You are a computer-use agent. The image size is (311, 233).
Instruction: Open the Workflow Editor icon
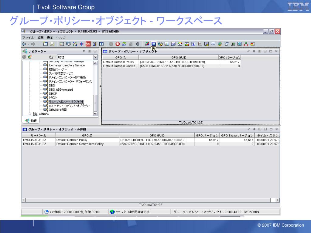75,44
